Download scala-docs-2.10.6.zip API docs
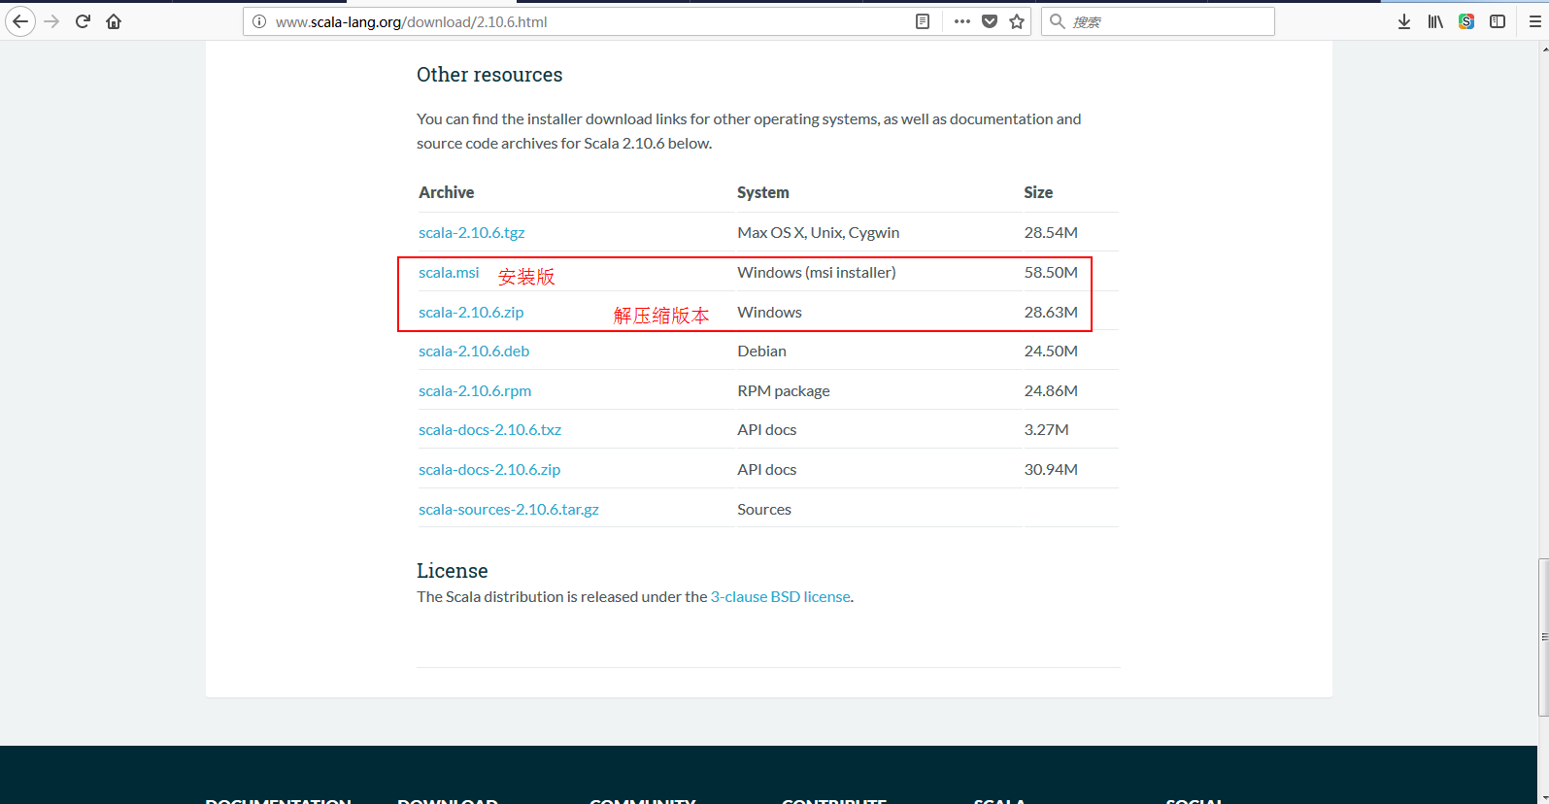 (489, 470)
